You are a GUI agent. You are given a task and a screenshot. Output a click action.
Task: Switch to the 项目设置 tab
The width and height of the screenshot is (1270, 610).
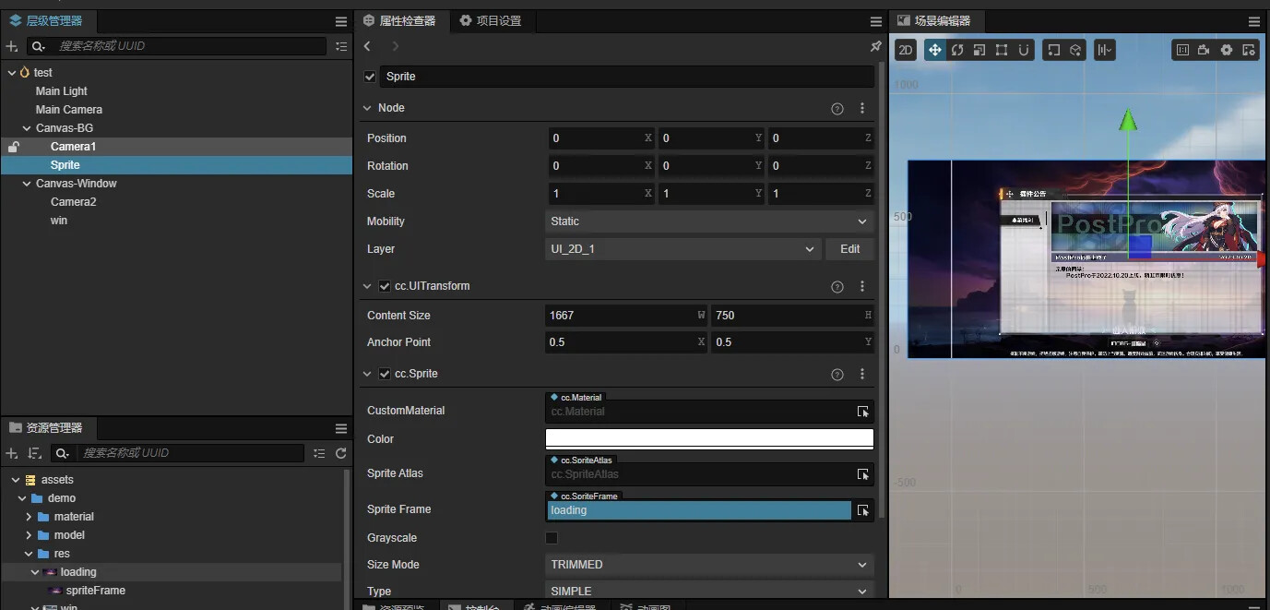pyautogui.click(x=491, y=20)
